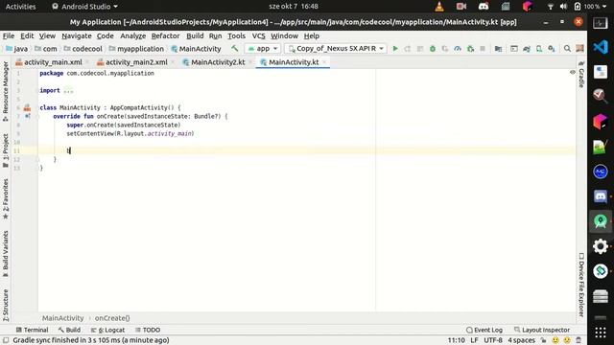Click the myapplication breadcrumb folder
The image size is (614, 345).
click(x=136, y=49)
